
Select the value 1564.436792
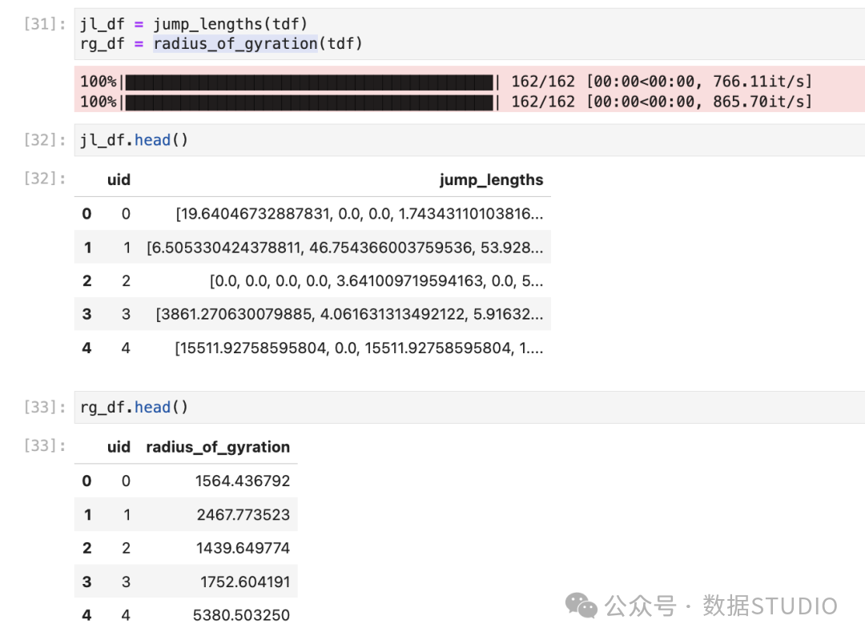(x=243, y=481)
